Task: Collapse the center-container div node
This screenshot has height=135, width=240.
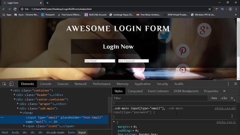Action: tap(15, 99)
